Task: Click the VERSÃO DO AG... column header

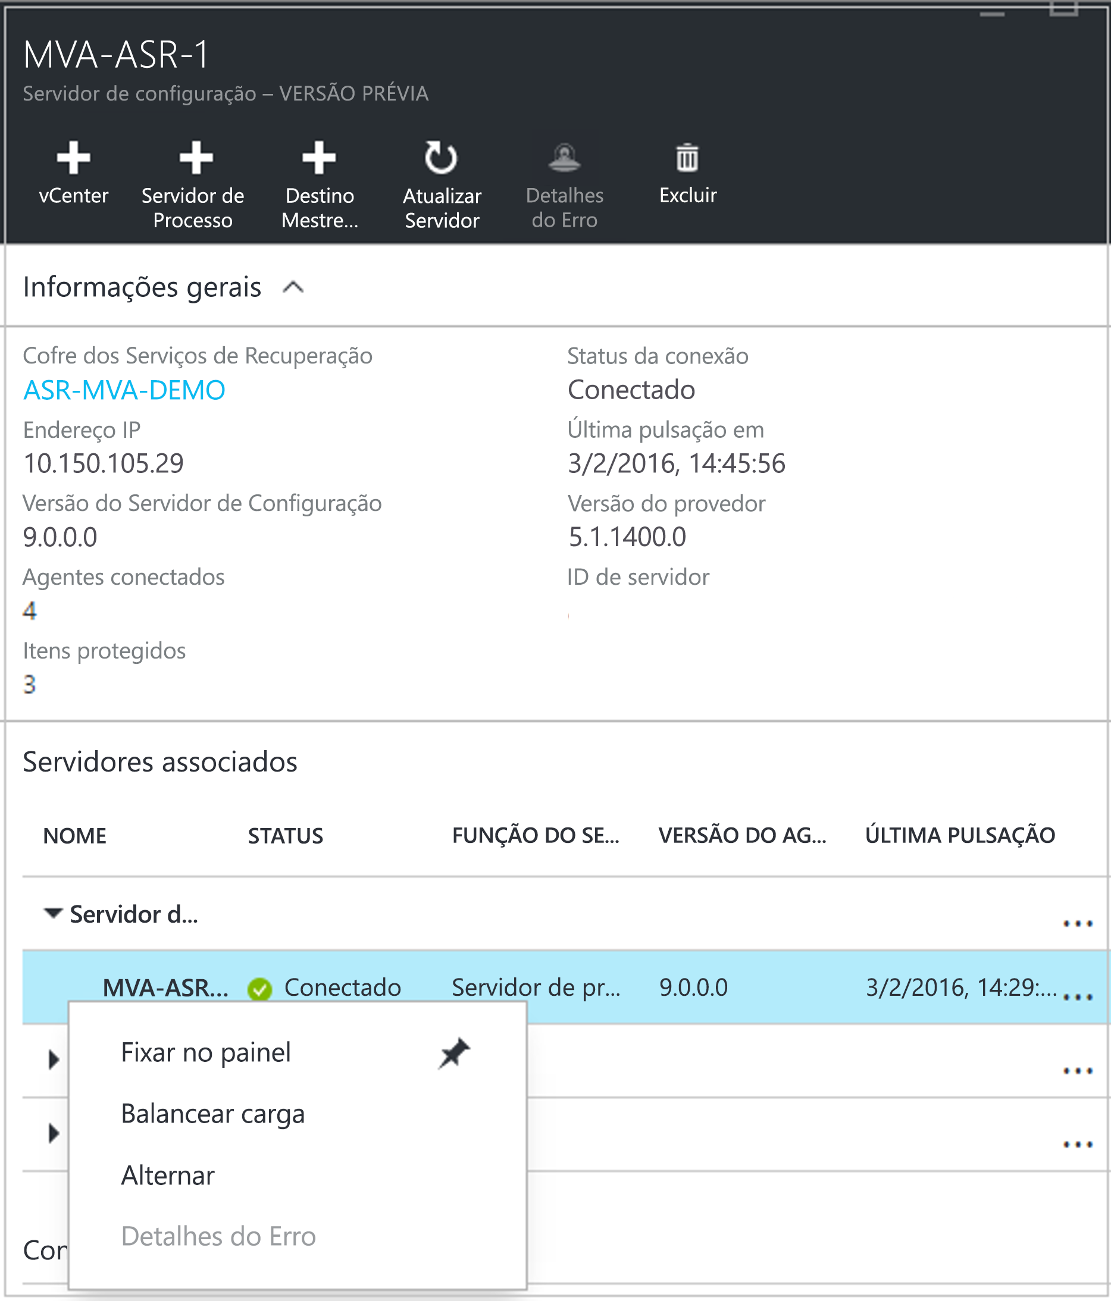Action: click(742, 836)
